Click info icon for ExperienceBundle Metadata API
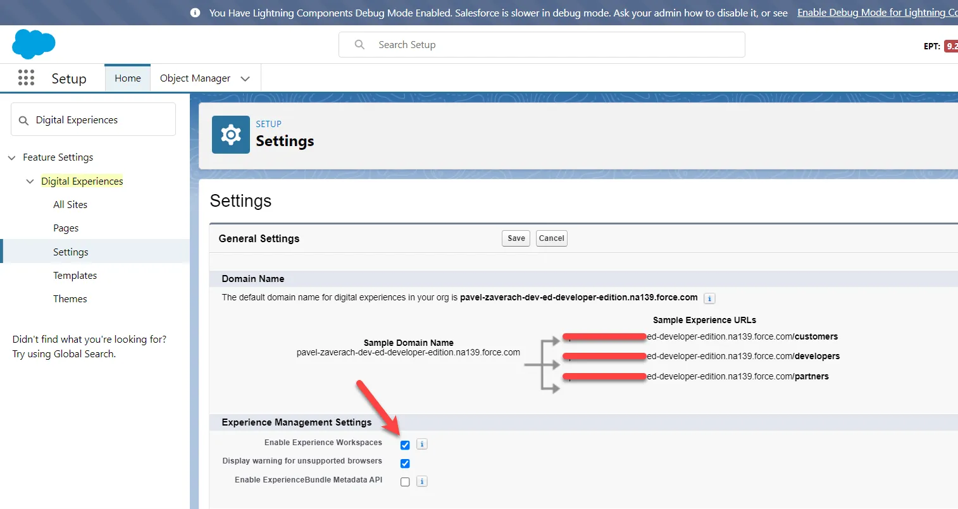This screenshot has width=958, height=509. [x=422, y=482]
